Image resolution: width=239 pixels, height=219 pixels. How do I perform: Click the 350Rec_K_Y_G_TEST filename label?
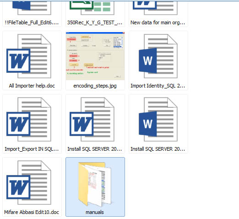point(95,22)
